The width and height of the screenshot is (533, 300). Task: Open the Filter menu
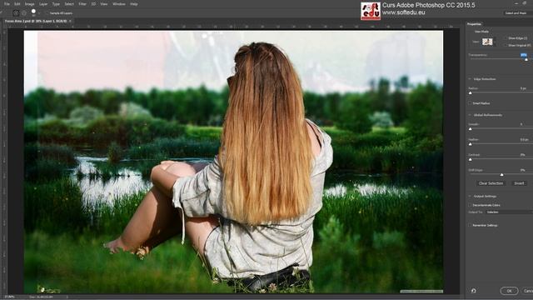[82, 4]
